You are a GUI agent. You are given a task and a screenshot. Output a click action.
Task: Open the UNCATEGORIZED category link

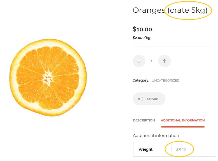pyautogui.click(x=166, y=81)
